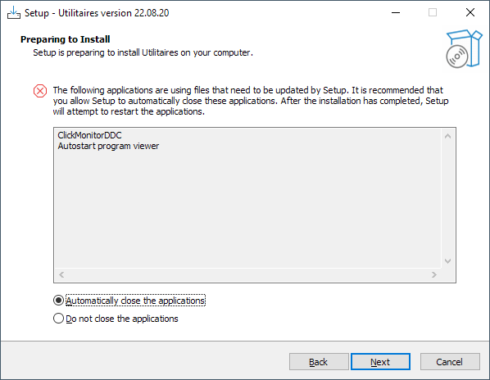Click the disabled maximize window button

click(x=433, y=13)
